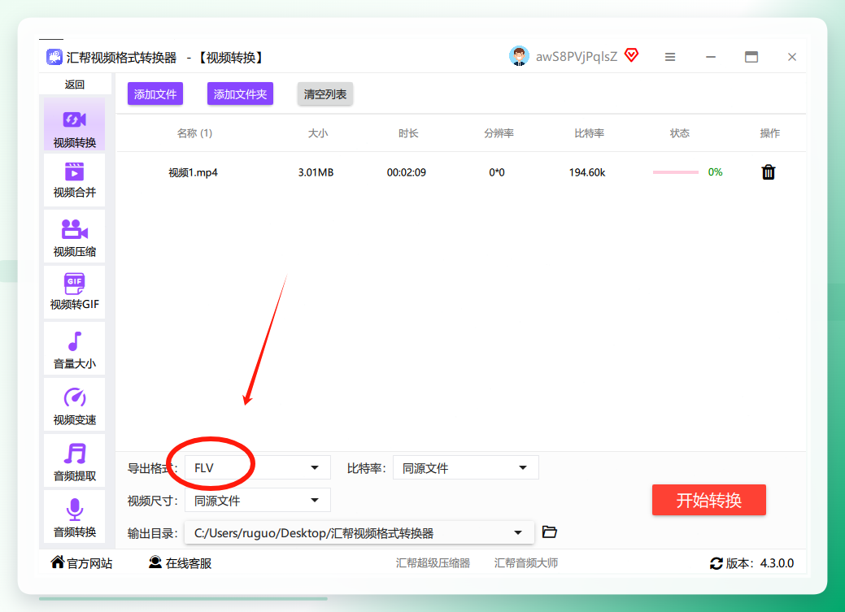This screenshot has width=845, height=612.
Task: Click the 00:02:09 duration cell
Action: click(x=407, y=172)
